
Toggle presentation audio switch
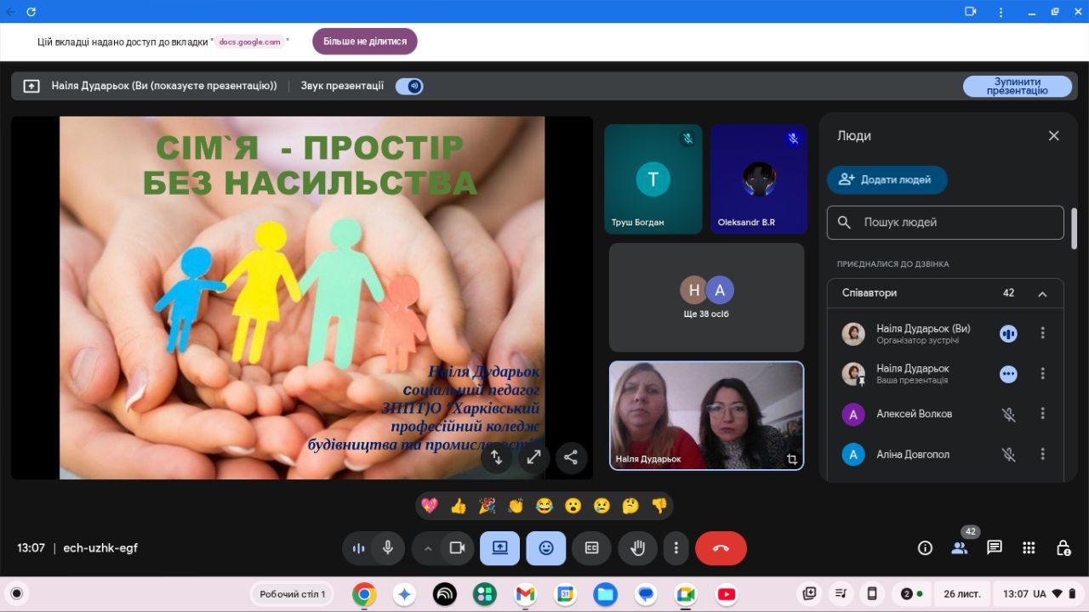(x=409, y=86)
